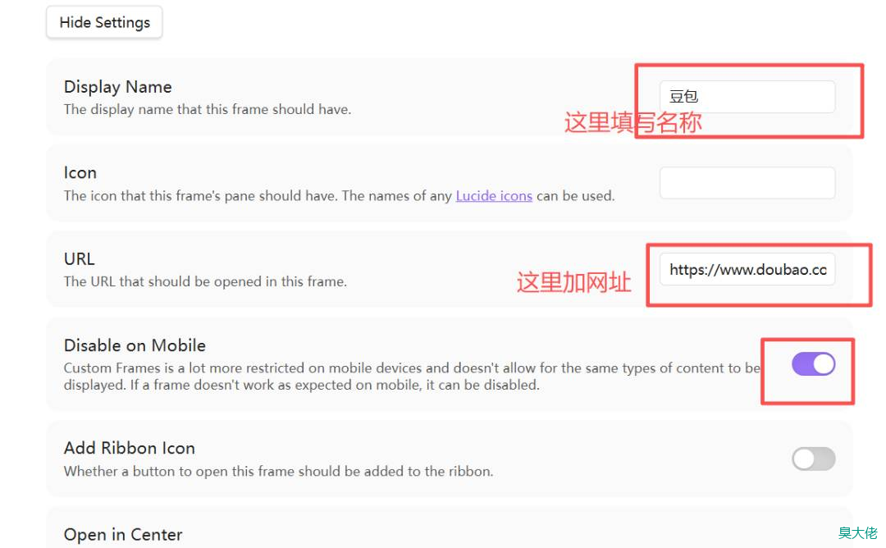This screenshot has width=886, height=548.
Task: Click the red annotation 这里加网址
Action: point(573,283)
